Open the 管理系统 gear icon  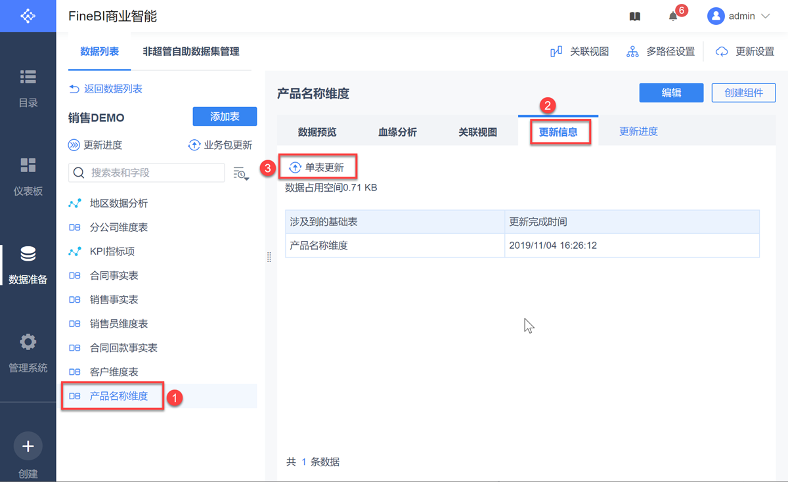click(x=28, y=342)
